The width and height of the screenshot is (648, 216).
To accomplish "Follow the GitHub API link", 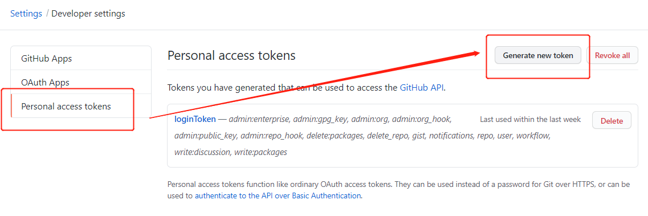I will (422, 88).
